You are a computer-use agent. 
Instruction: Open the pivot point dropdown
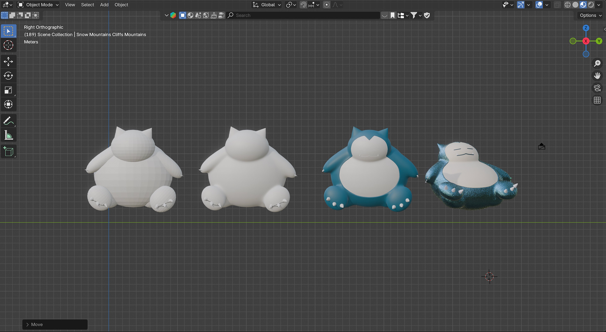(x=291, y=5)
